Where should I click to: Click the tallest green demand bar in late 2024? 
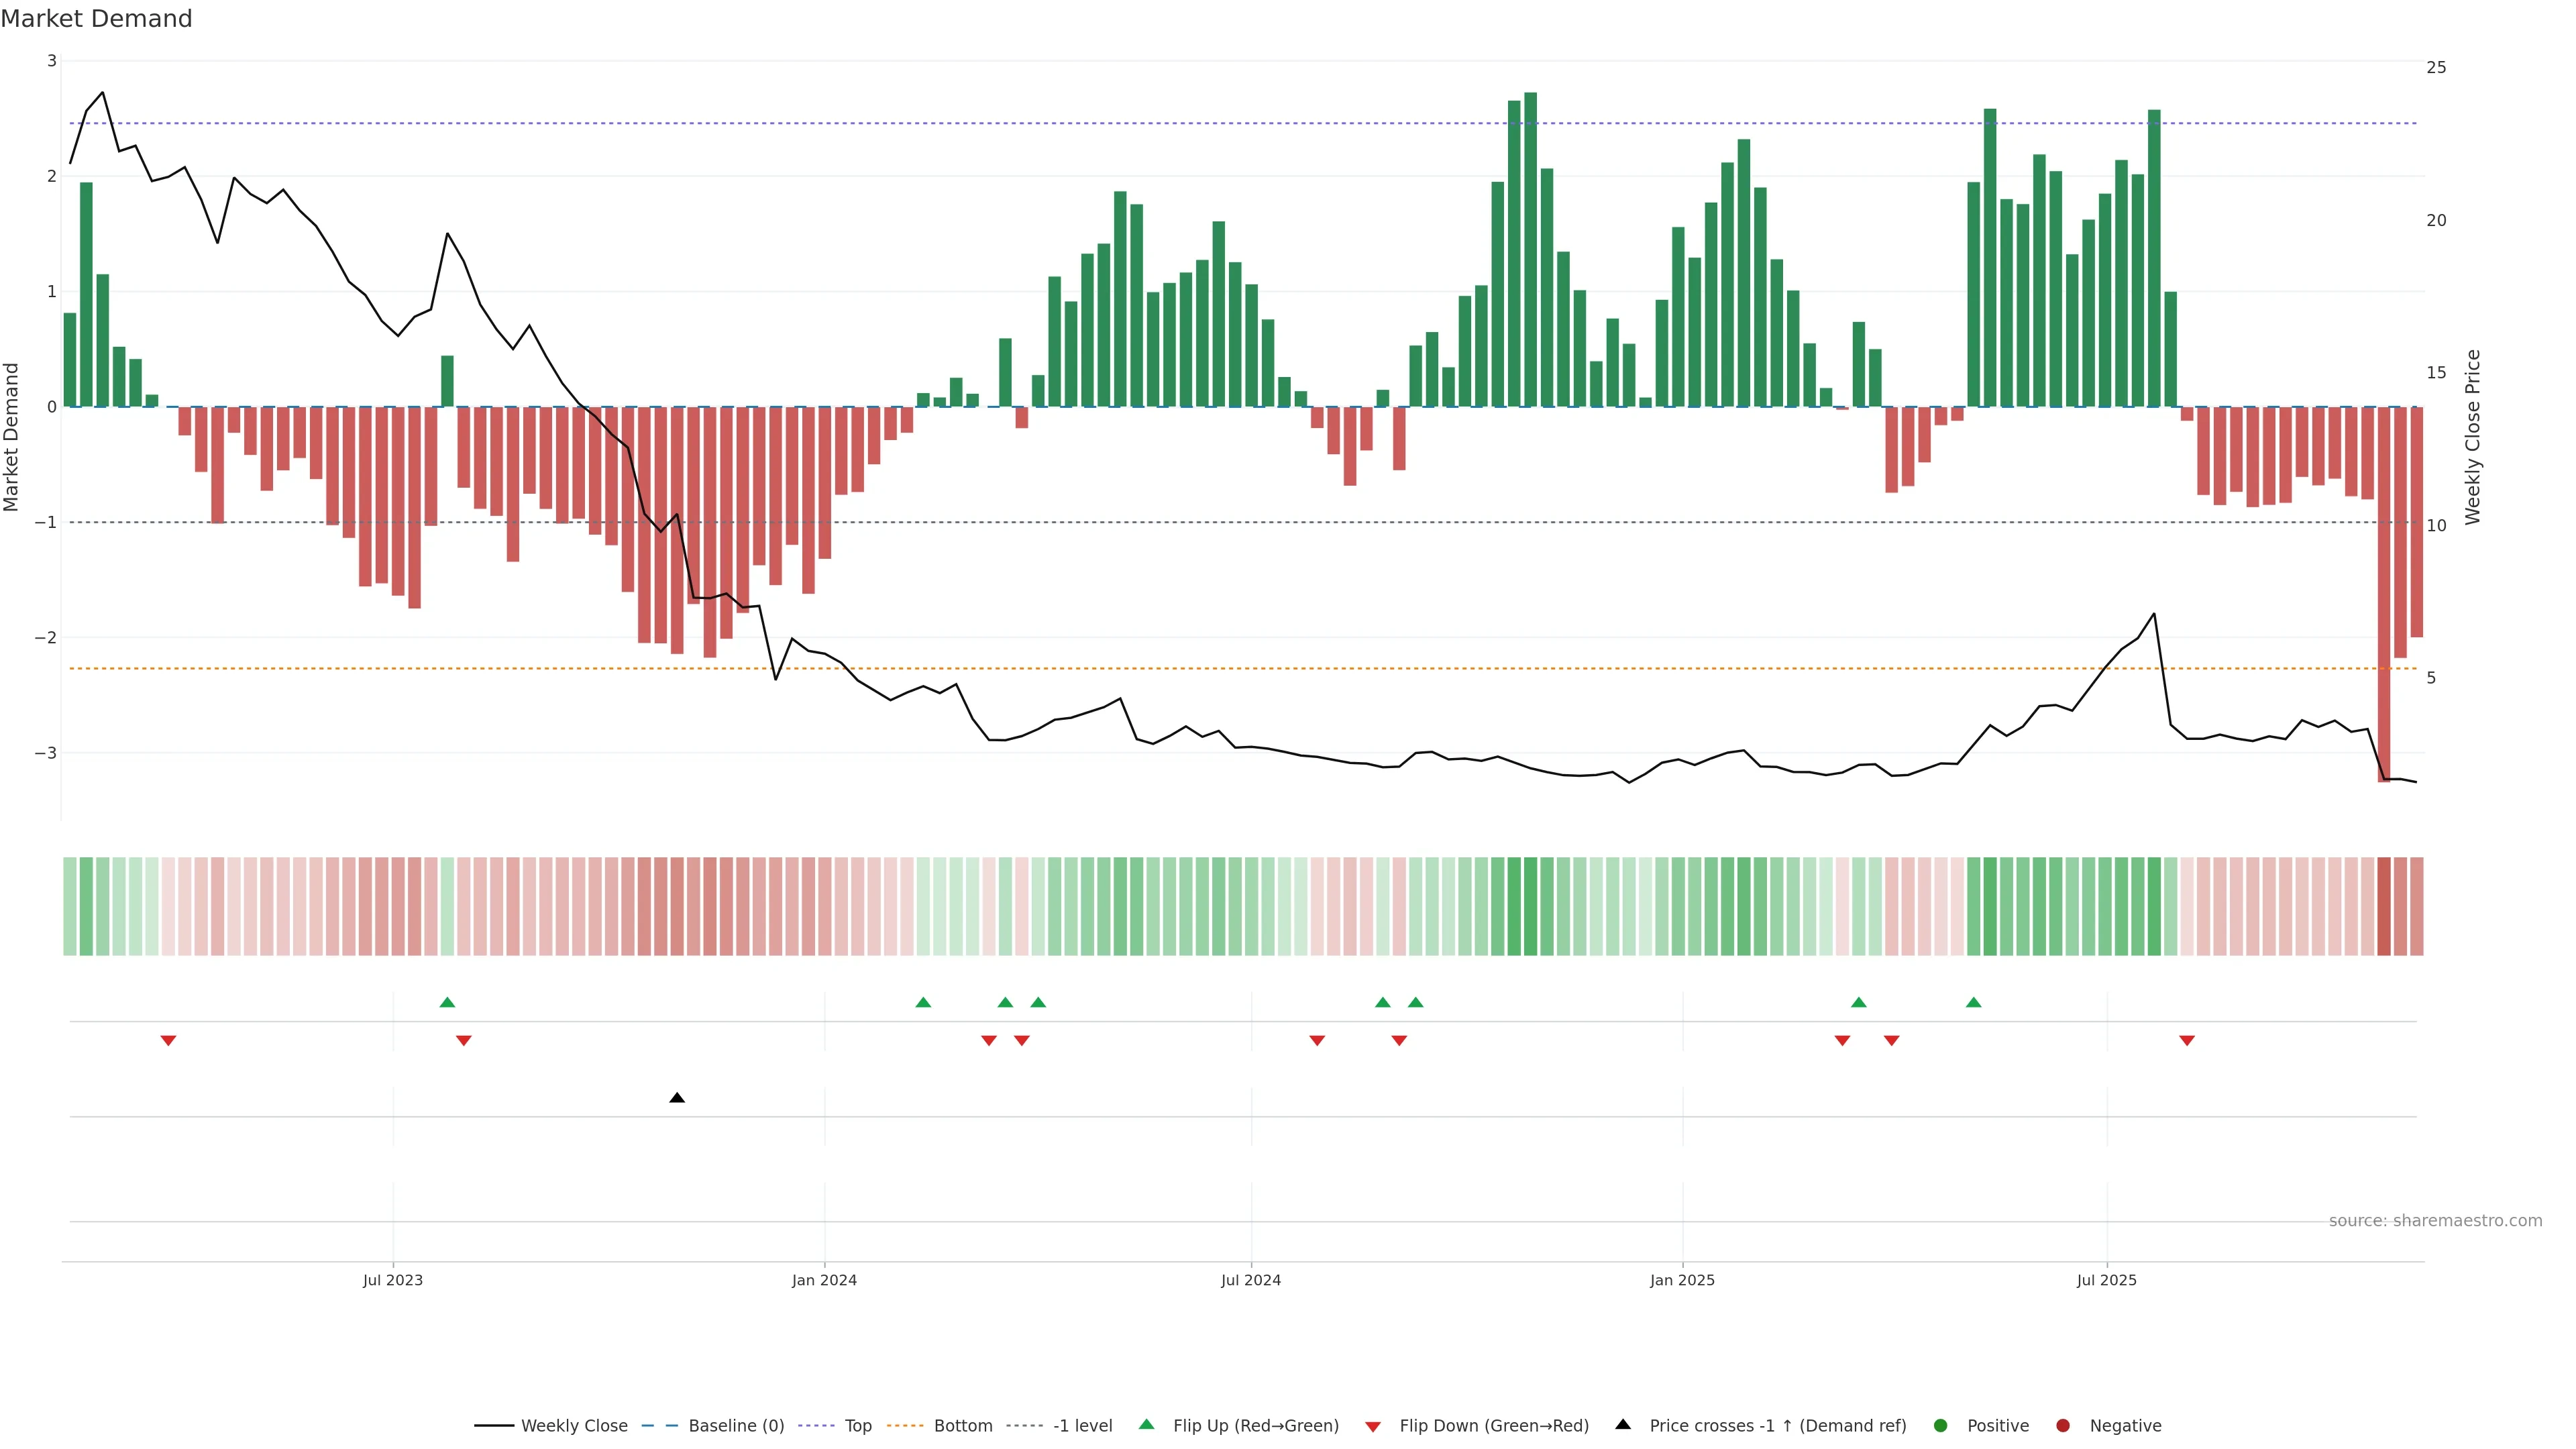[x=1530, y=250]
